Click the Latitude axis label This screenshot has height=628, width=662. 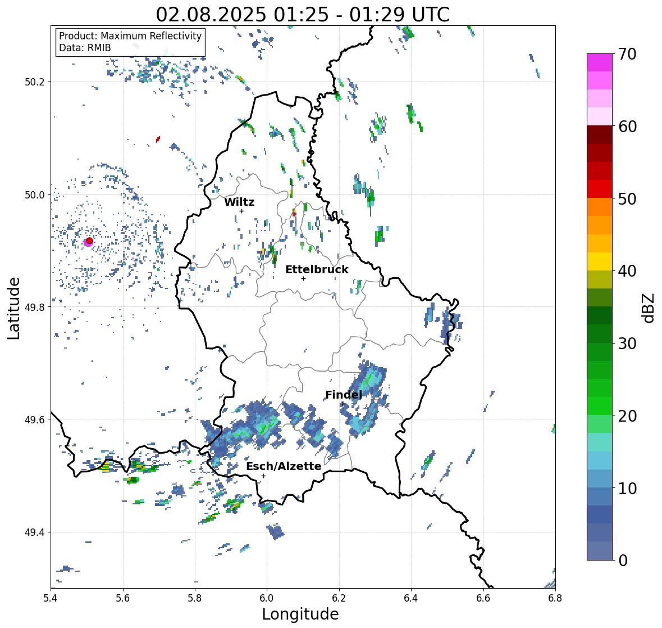[x=14, y=308]
